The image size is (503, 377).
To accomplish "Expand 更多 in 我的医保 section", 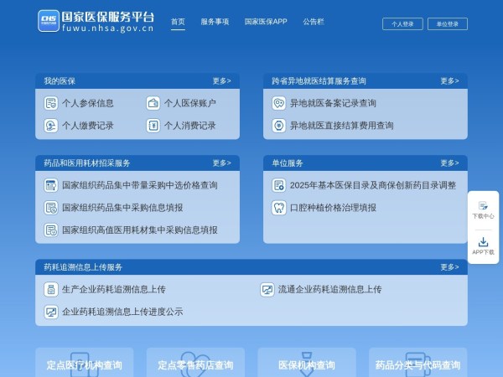I will [x=221, y=81].
